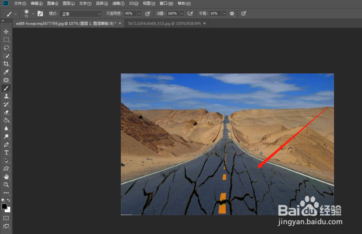The height and width of the screenshot is (234, 362).
Task: Open the 窗口(W) menu
Action: click(x=166, y=4)
